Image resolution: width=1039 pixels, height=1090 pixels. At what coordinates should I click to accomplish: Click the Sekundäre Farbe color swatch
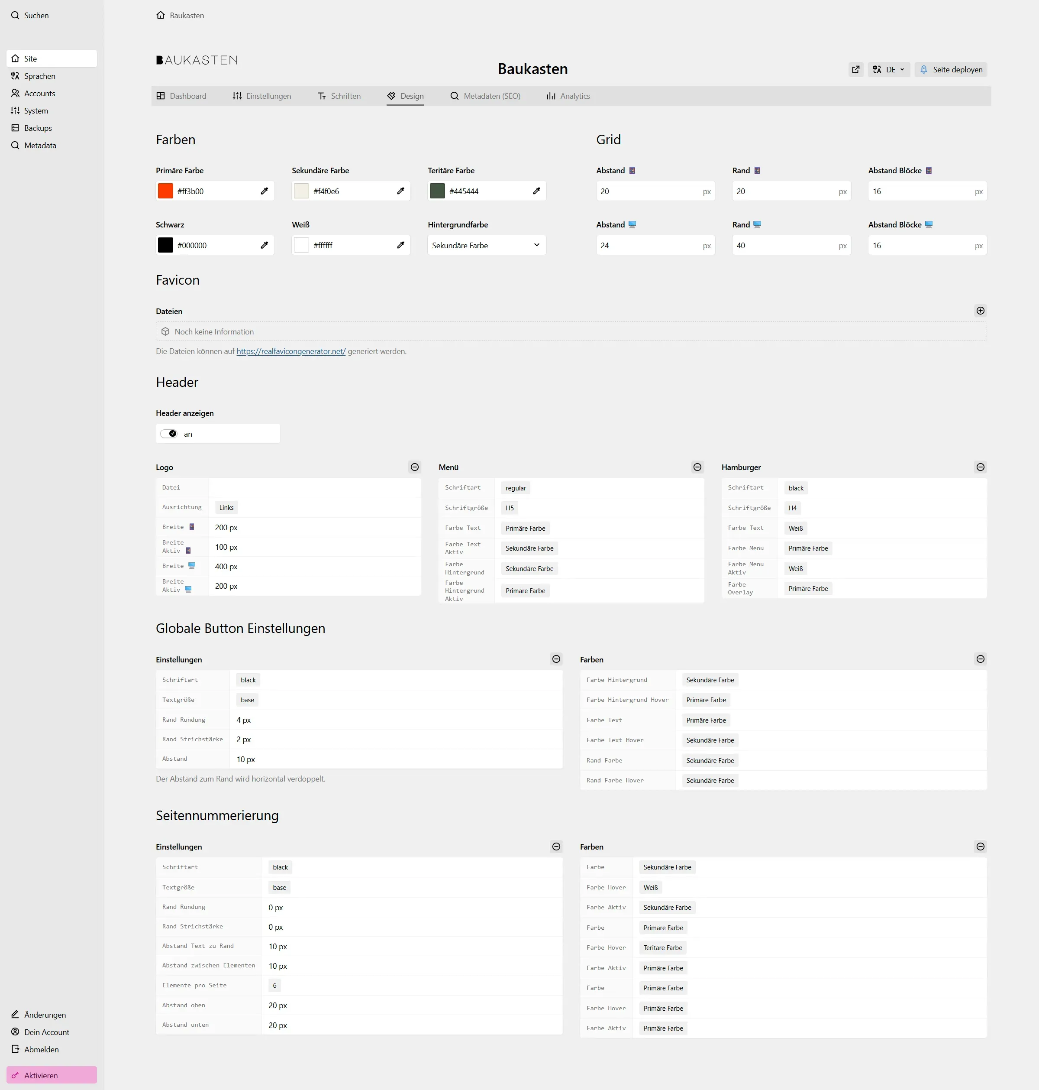click(x=301, y=191)
